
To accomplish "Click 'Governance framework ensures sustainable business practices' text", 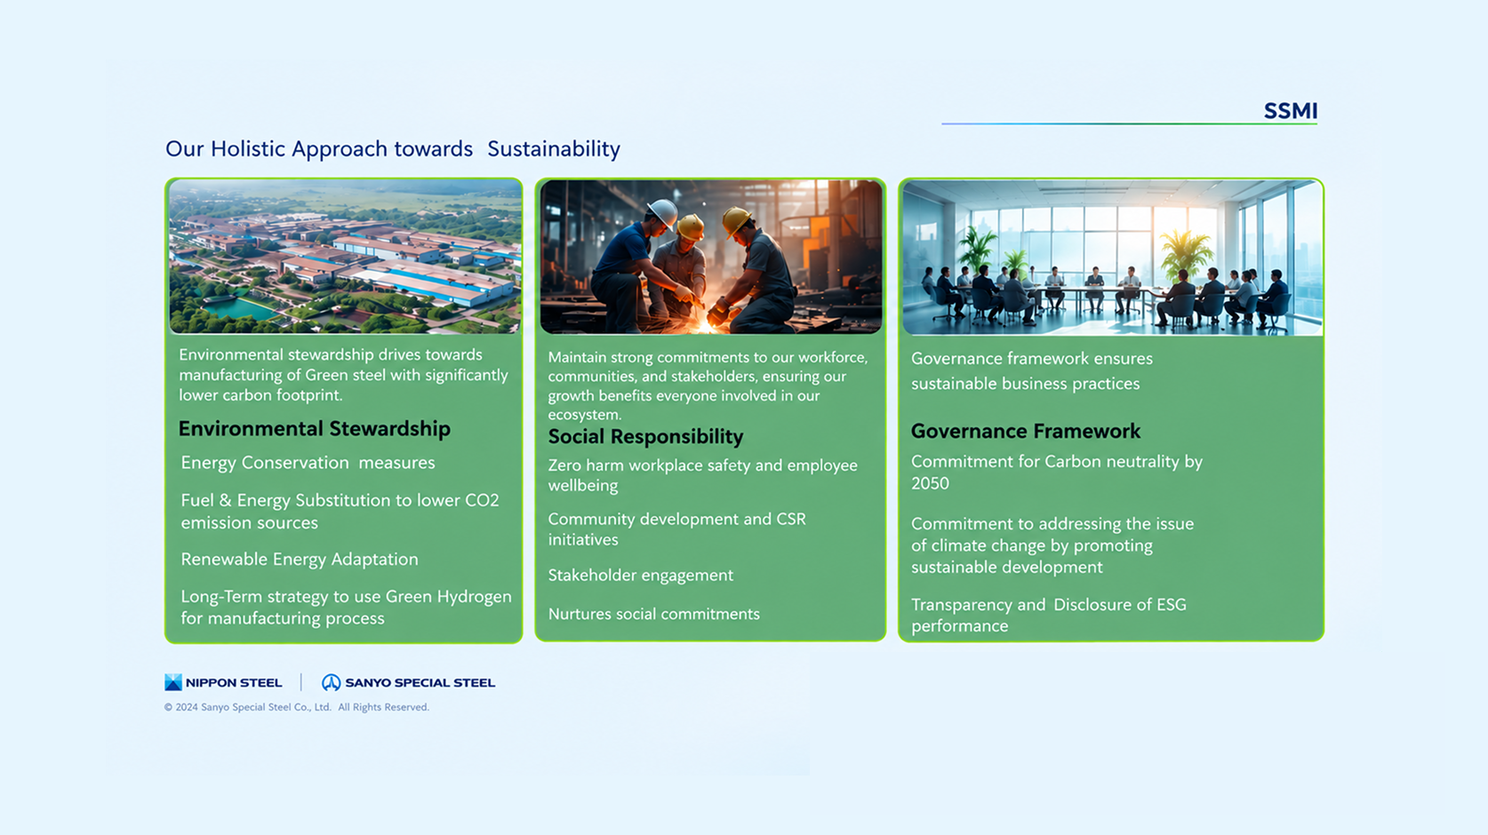I will coord(1031,371).
